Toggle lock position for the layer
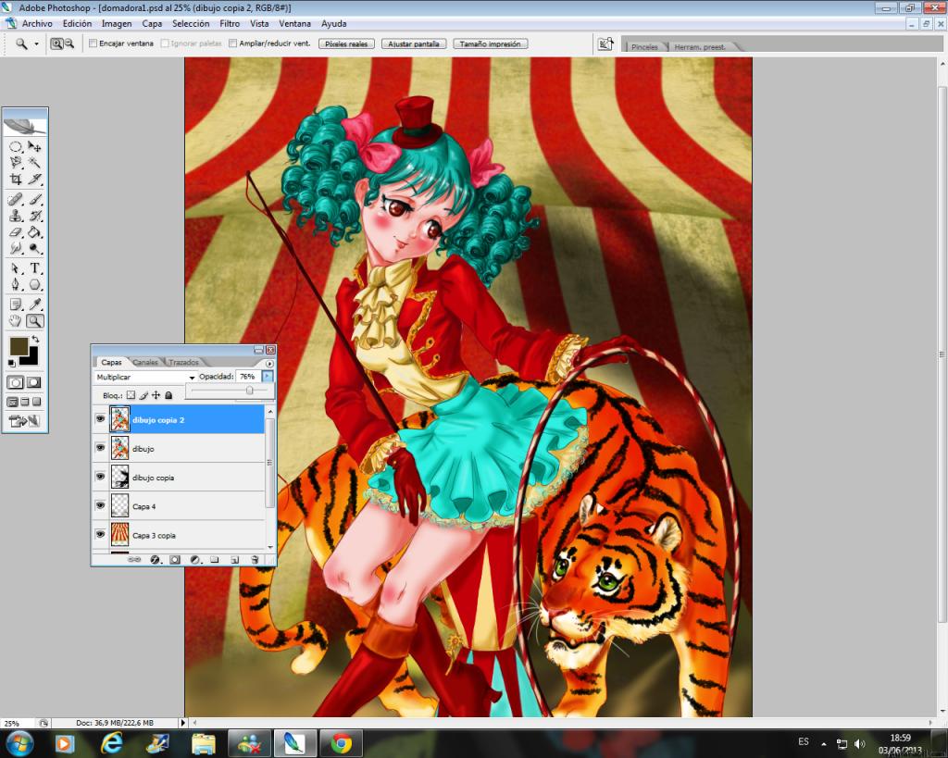The image size is (948, 758). pos(156,395)
